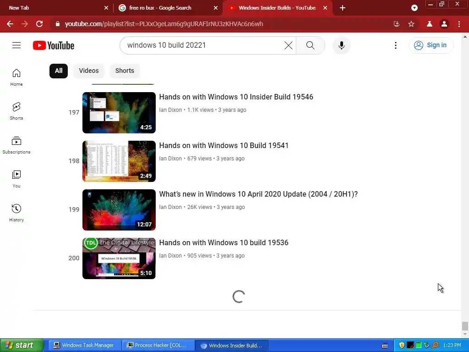Click The Digital Lifestyle 5:10 thumbnail

pyautogui.click(x=119, y=258)
